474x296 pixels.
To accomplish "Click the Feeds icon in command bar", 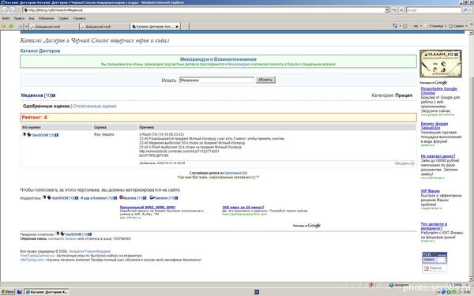I will pyautogui.click(x=405, y=26).
